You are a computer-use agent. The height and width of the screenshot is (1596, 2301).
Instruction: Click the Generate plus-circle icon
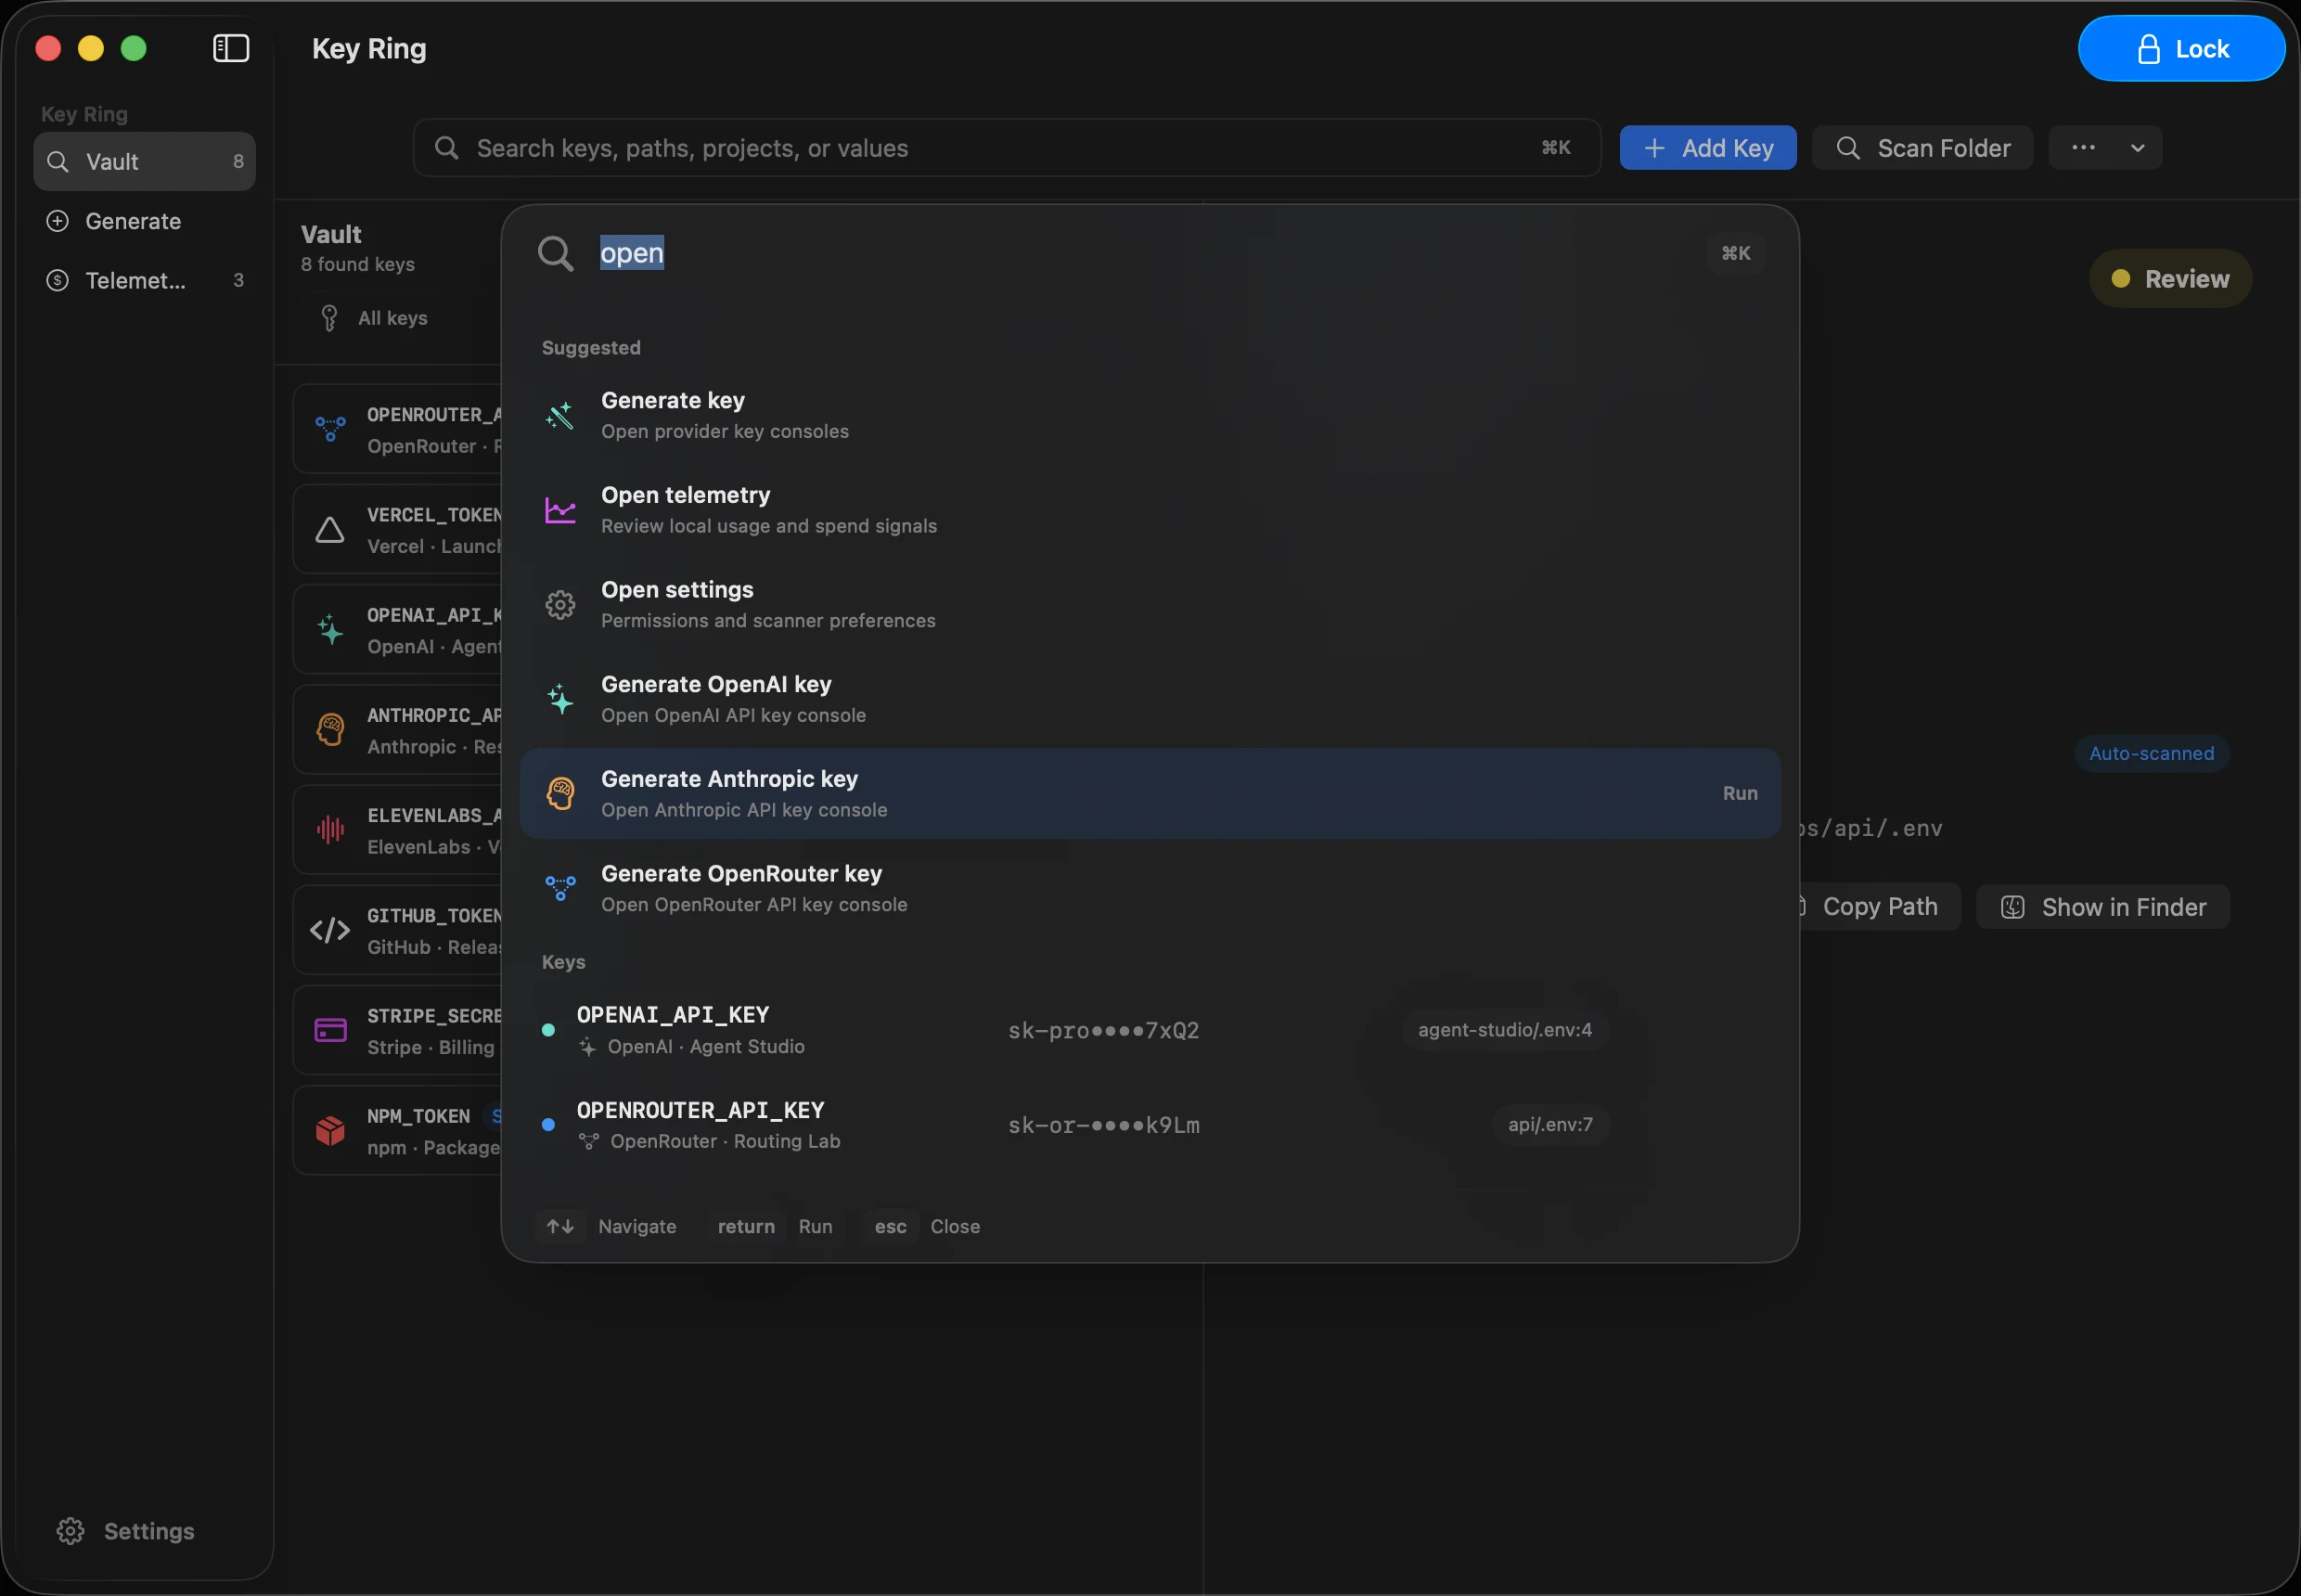58,221
